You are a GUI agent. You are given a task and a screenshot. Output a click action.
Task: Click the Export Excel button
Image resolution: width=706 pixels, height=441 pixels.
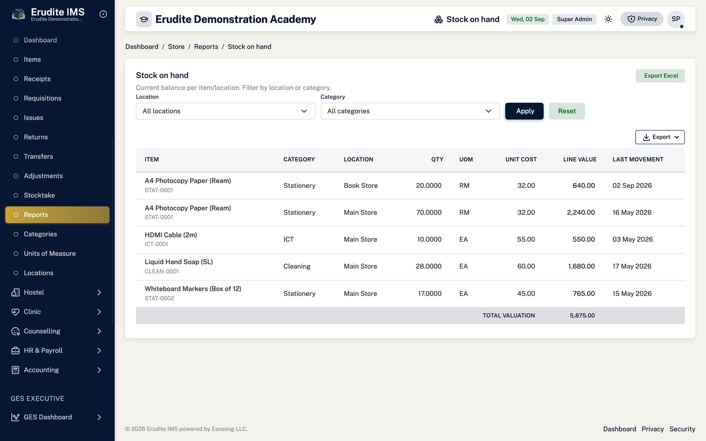click(661, 76)
